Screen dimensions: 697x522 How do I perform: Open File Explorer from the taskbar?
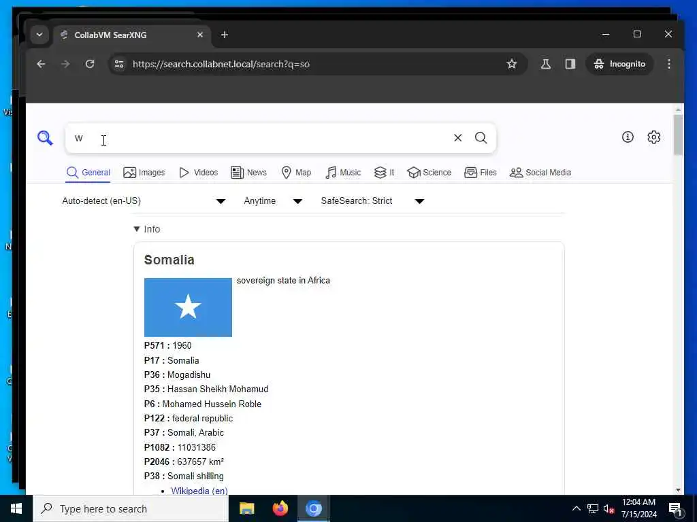tap(246, 508)
